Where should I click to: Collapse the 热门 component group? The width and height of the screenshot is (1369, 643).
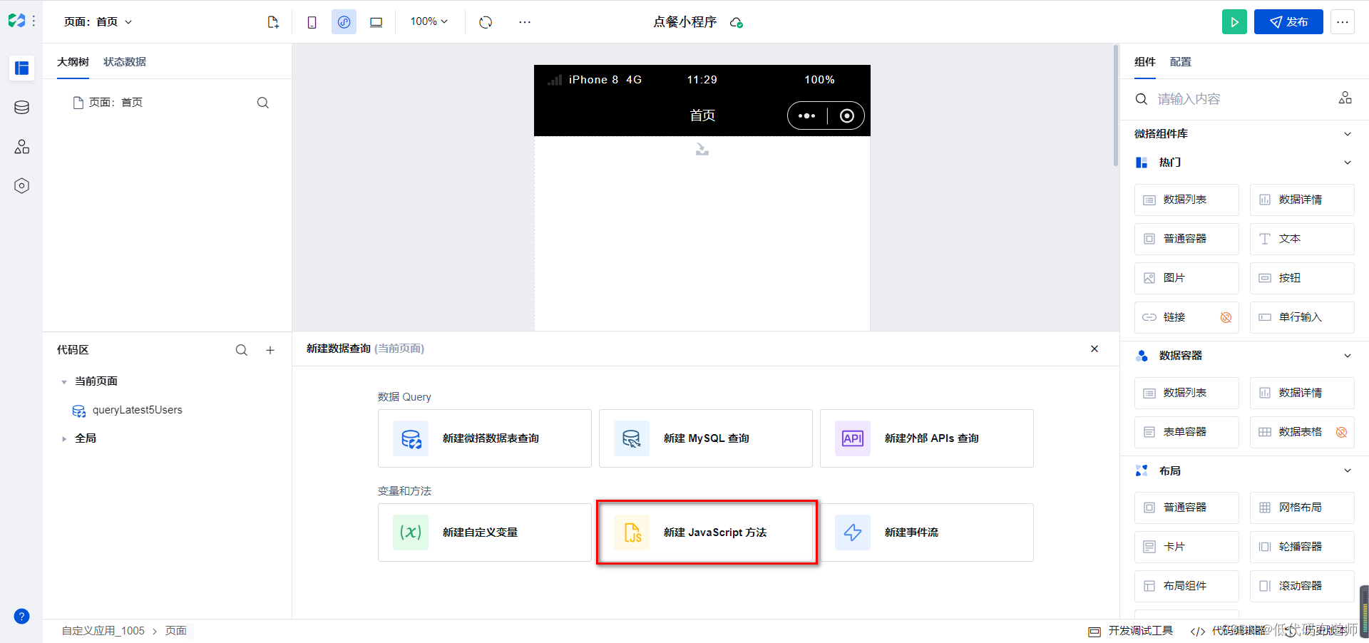(1348, 163)
